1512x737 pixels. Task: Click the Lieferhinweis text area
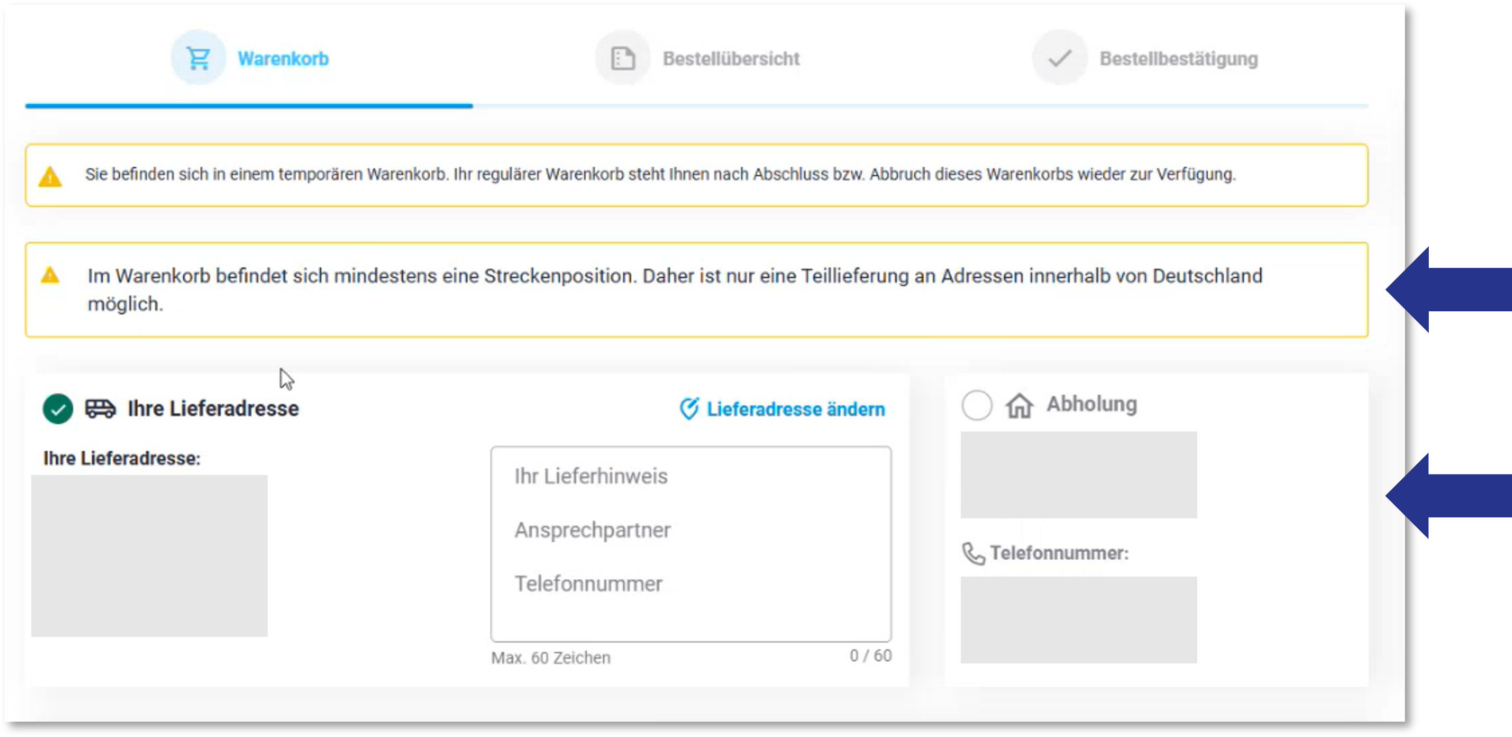[691, 544]
